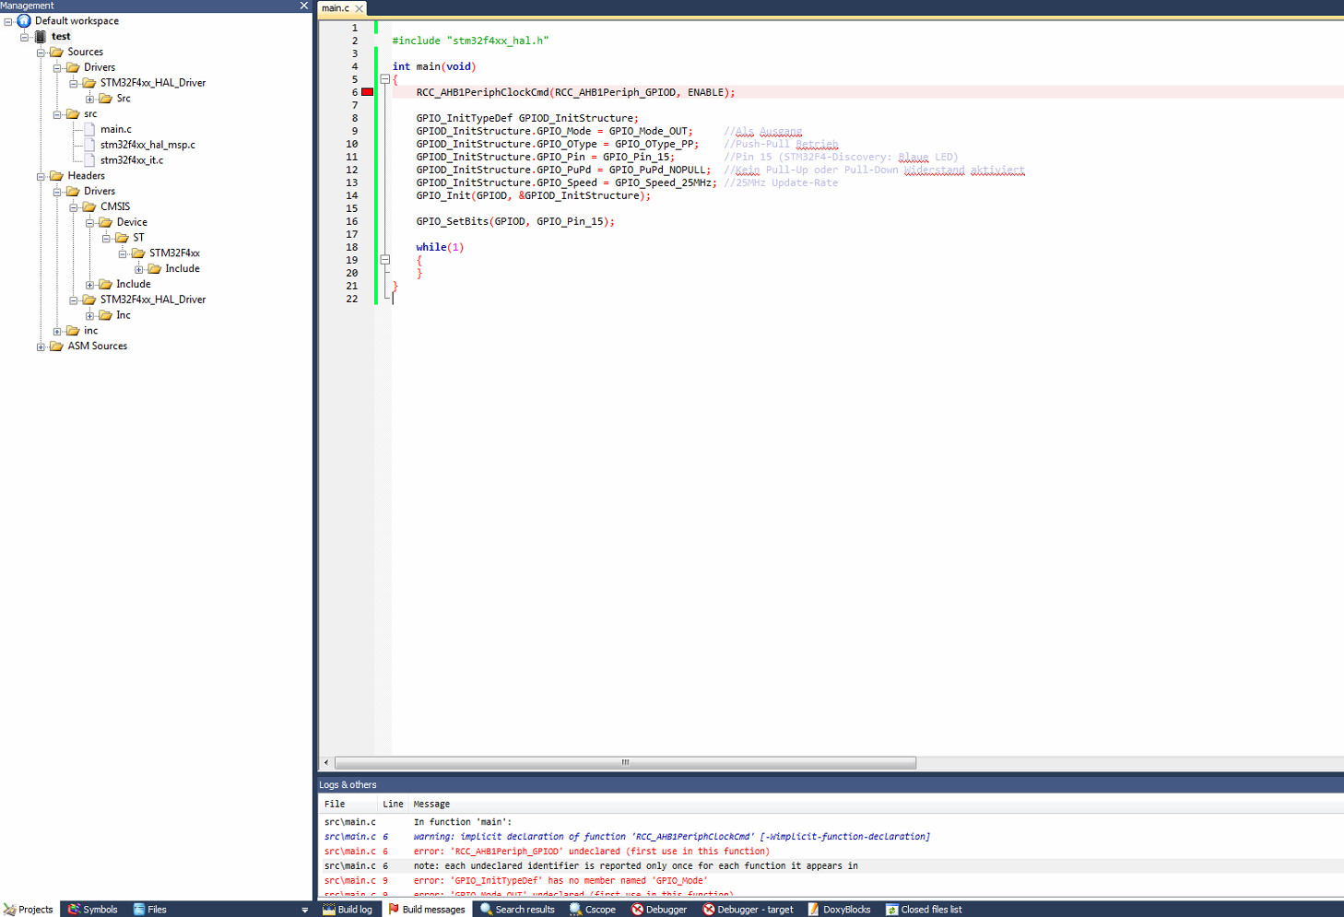Open the Closed files list tab

(x=924, y=910)
